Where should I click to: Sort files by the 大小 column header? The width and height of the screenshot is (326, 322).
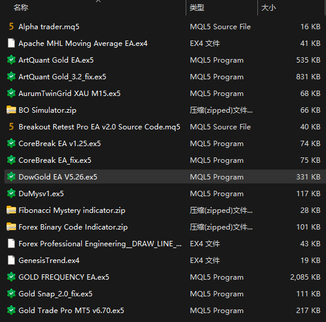pos(269,8)
